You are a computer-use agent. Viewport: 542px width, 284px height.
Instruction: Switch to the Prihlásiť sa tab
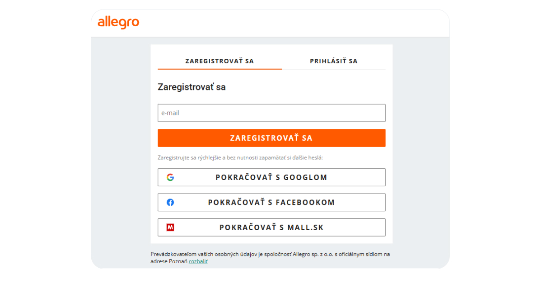coord(333,61)
